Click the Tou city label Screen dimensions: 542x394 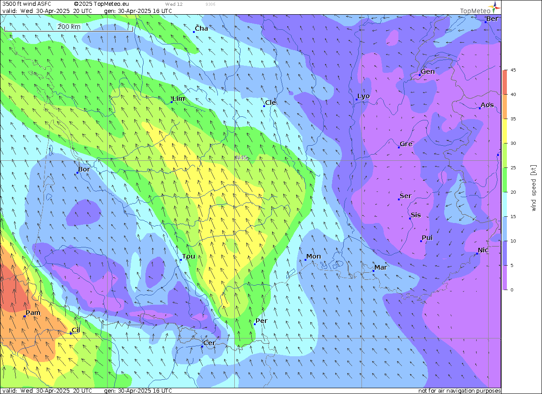coord(189,256)
